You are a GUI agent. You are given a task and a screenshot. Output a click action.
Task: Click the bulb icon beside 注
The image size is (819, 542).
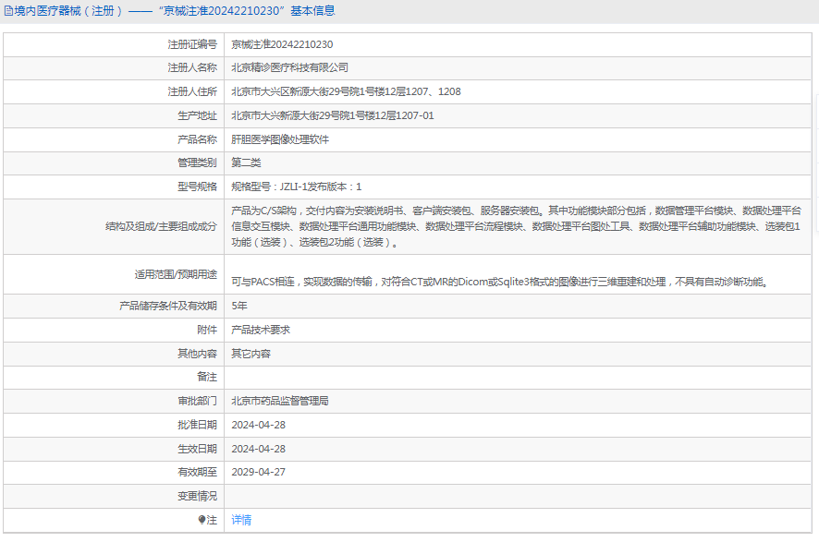click(202, 520)
